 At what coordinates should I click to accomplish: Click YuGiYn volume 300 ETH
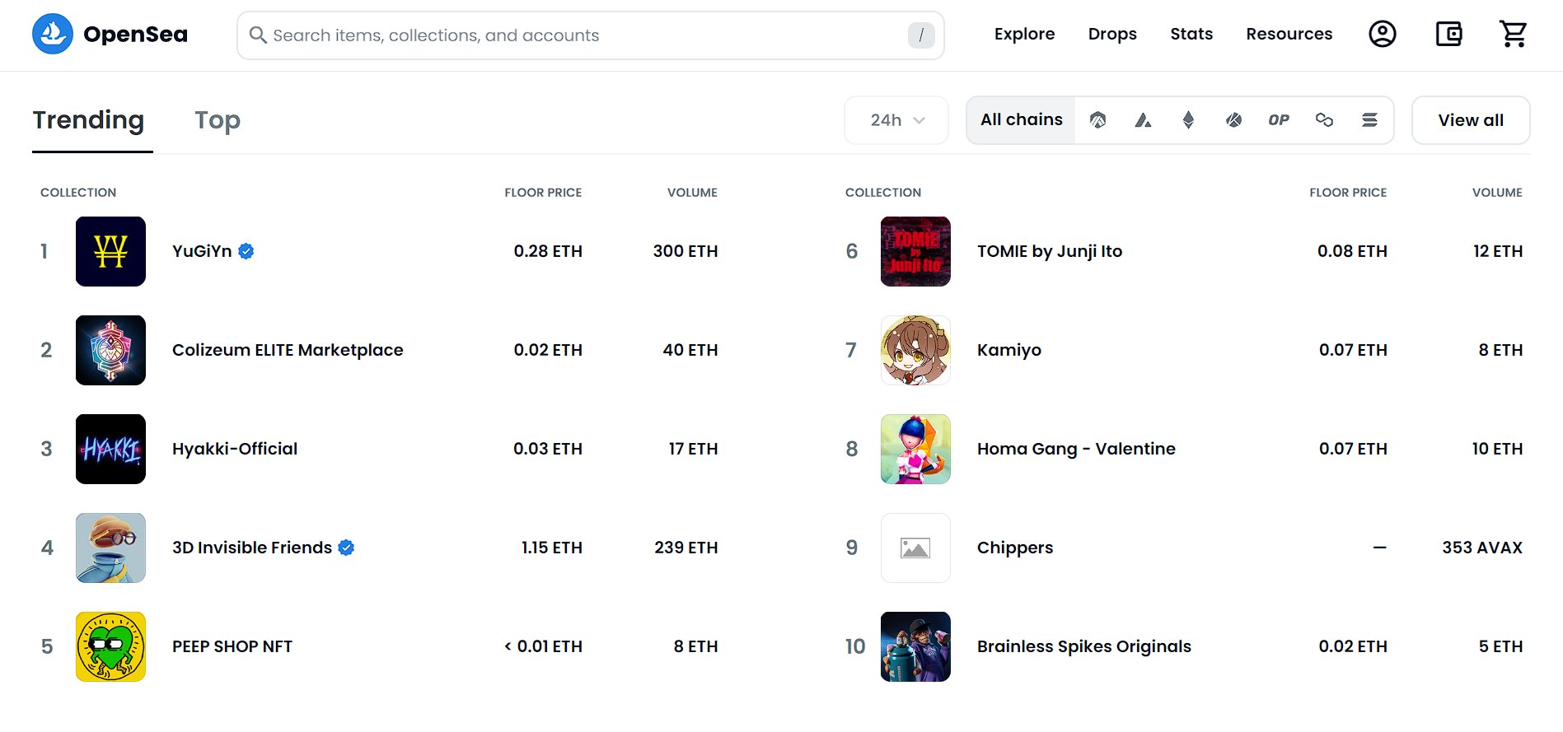(686, 251)
